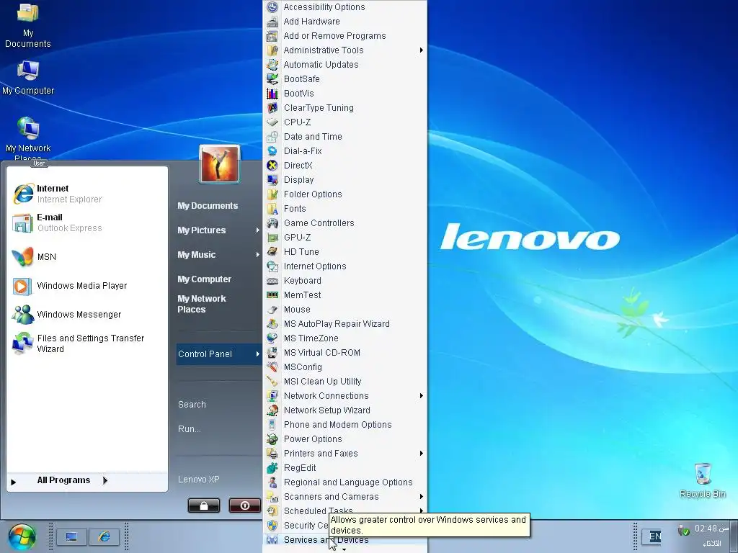The width and height of the screenshot is (738, 553).
Task: Click the red power button
Action: pos(245,505)
